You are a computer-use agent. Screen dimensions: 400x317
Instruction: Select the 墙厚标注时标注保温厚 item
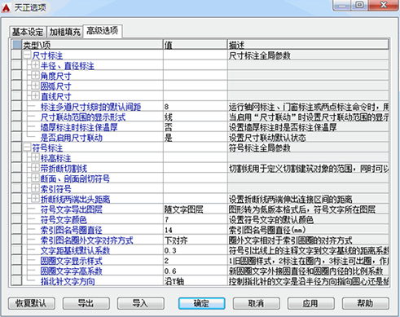click(x=79, y=127)
